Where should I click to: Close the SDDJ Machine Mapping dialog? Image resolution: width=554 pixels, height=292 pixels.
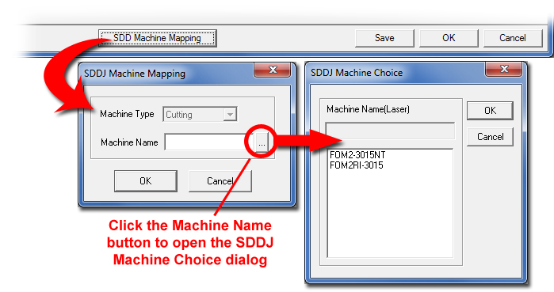(273, 70)
